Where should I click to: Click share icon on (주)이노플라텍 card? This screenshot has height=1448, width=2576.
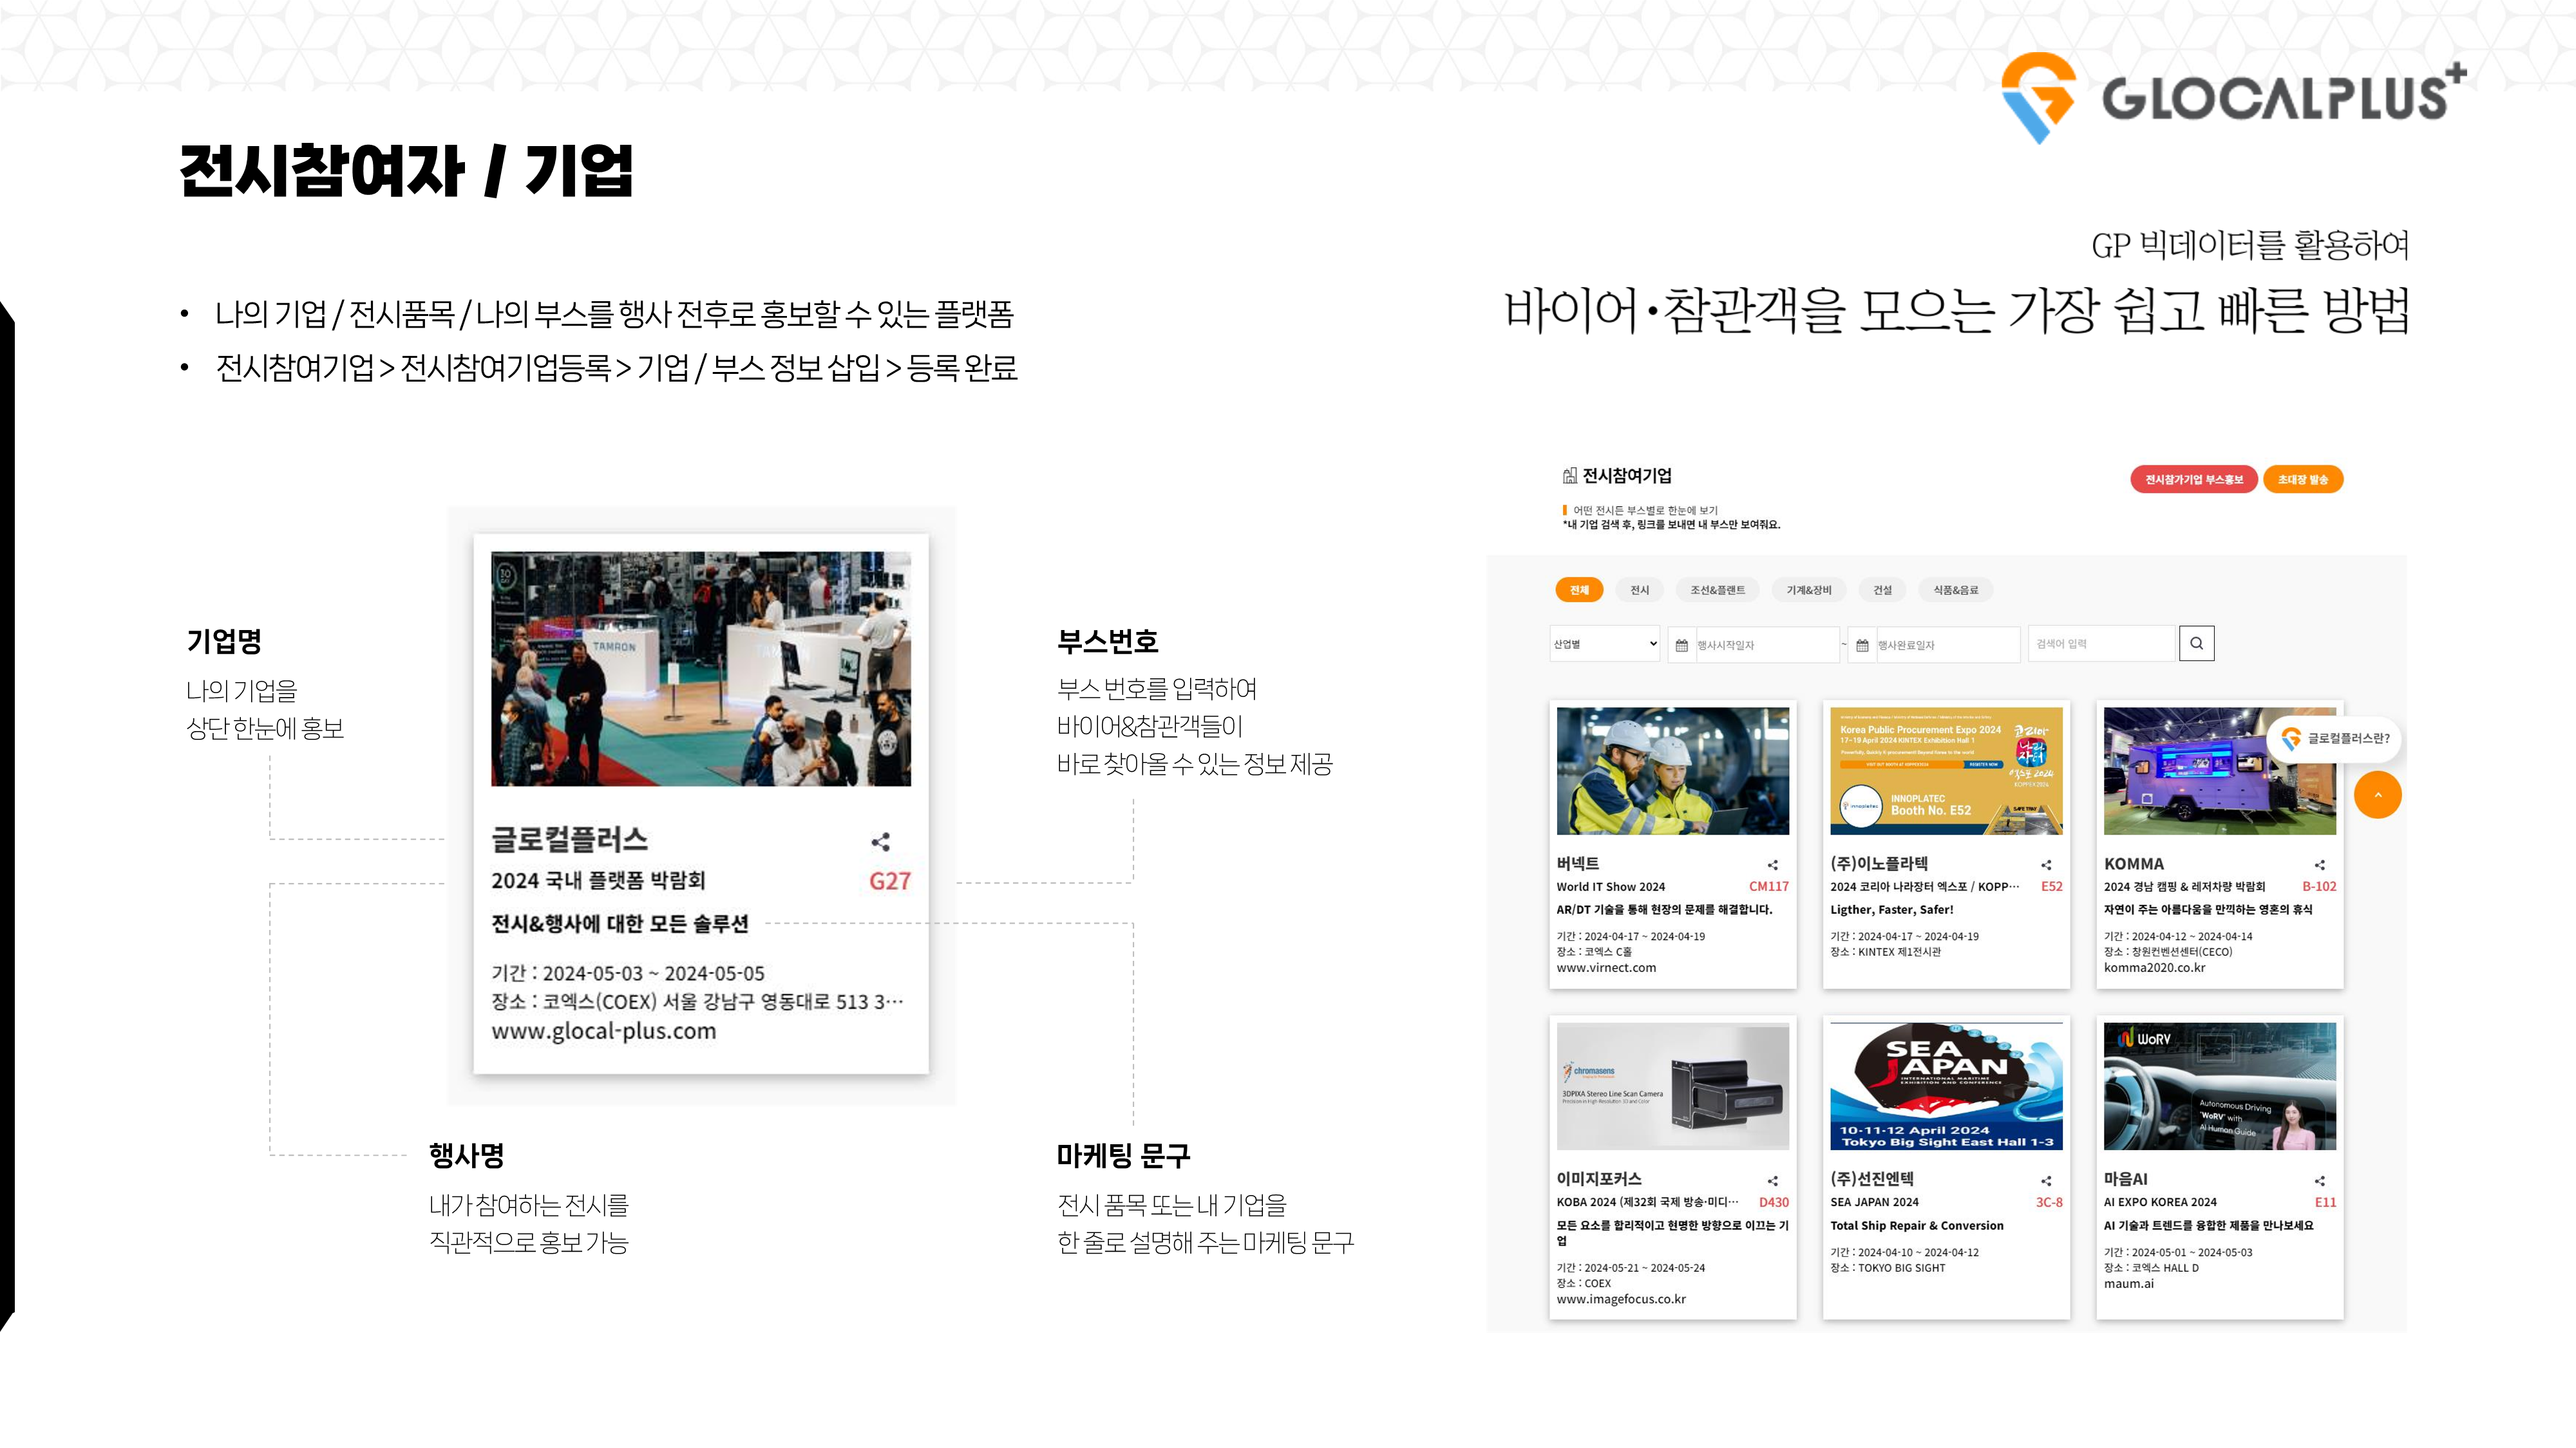[2046, 864]
